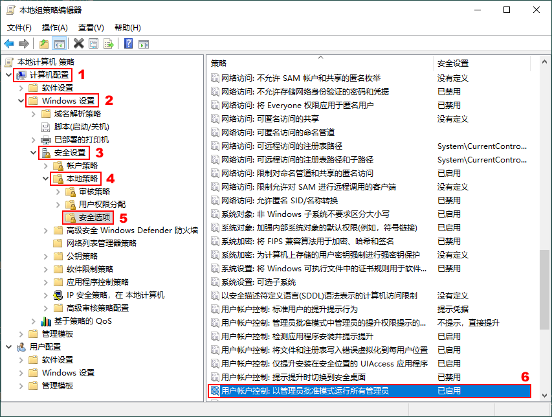Click the 审核策略 folder icon
This screenshot has width=552, height=417.
[71, 192]
